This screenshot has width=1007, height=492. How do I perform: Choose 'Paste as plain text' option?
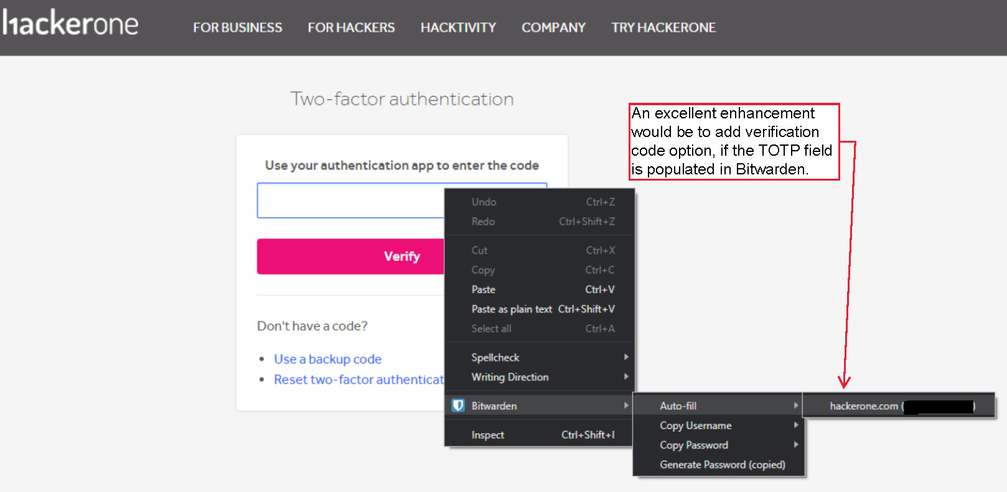540,310
